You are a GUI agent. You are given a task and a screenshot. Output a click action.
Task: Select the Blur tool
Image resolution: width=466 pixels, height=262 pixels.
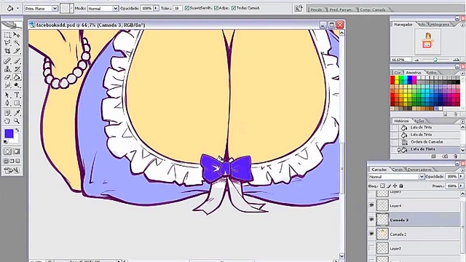(7, 85)
